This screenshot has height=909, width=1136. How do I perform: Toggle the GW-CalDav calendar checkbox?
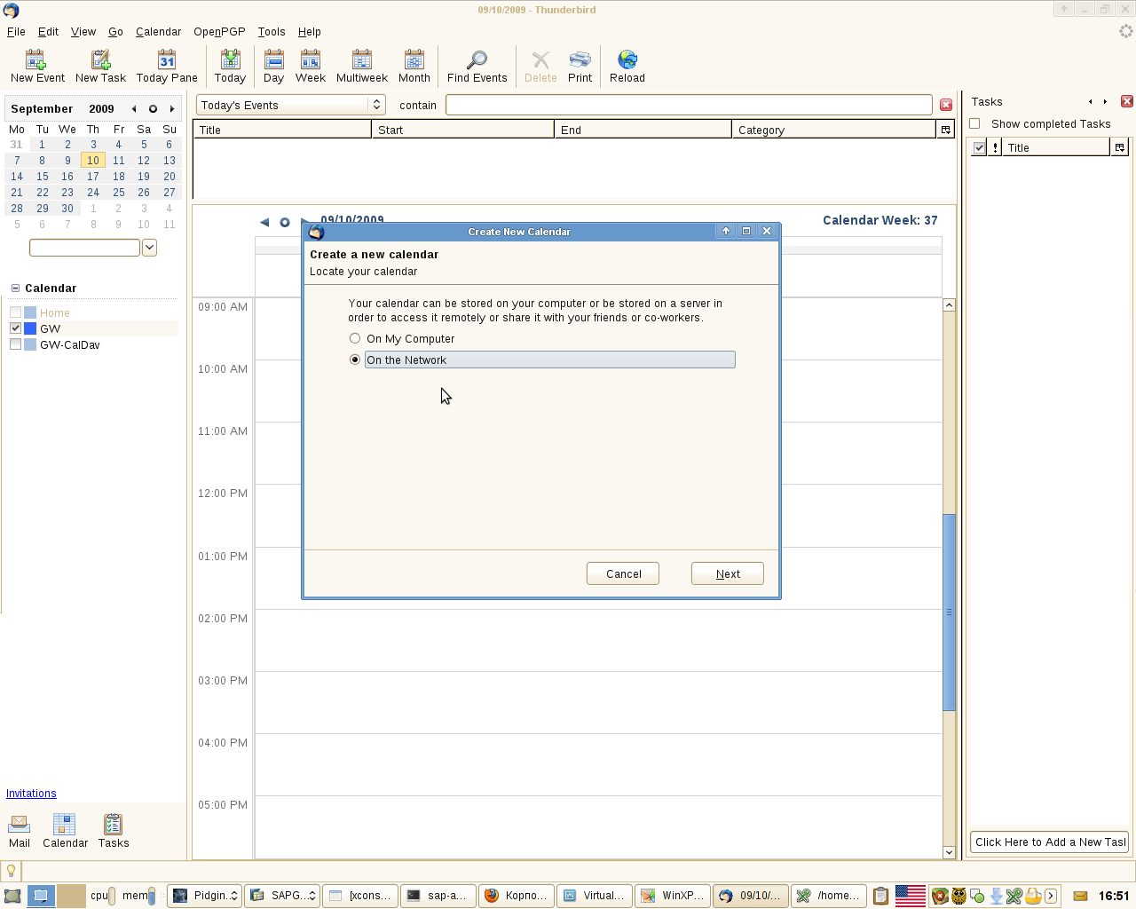click(15, 344)
